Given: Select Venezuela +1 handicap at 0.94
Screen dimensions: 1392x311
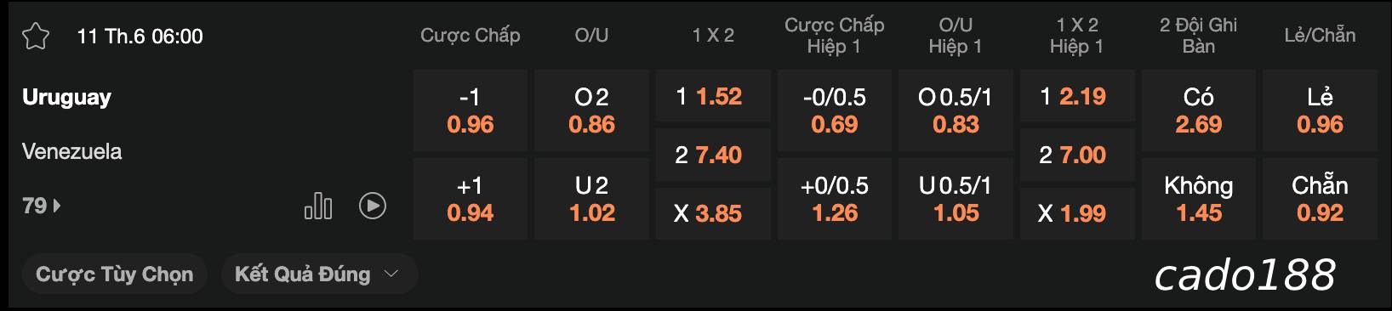Looking at the screenshot, I should pyautogui.click(x=471, y=199).
